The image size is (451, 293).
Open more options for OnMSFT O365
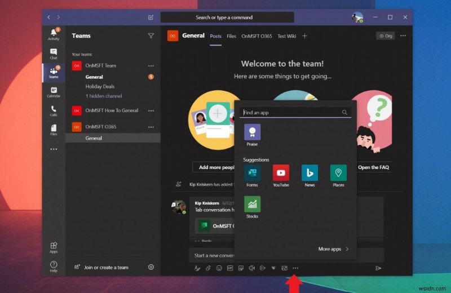151,127
